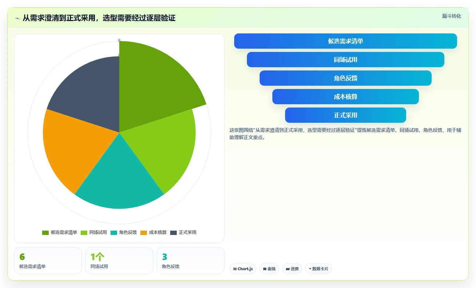Select the 角色反馈 funnel bar

[x=345, y=78]
